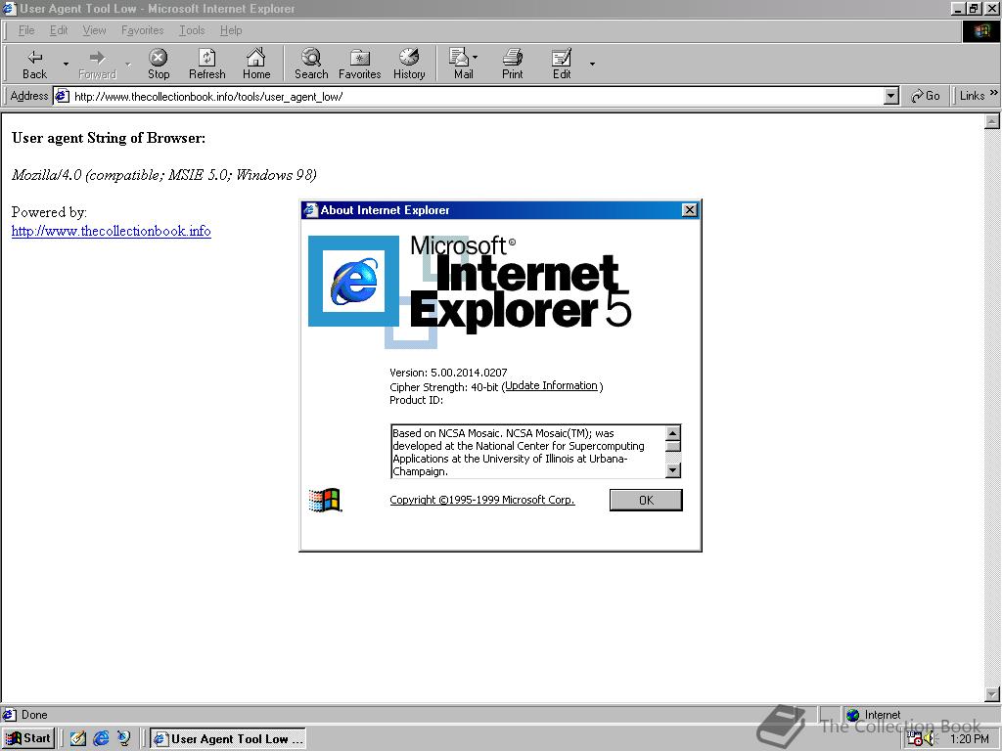Click the Cipher Strength: 40-bit text
The image size is (1002, 751).
point(443,386)
